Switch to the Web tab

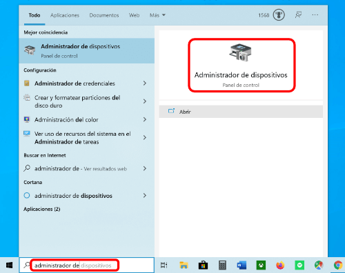[x=134, y=15]
